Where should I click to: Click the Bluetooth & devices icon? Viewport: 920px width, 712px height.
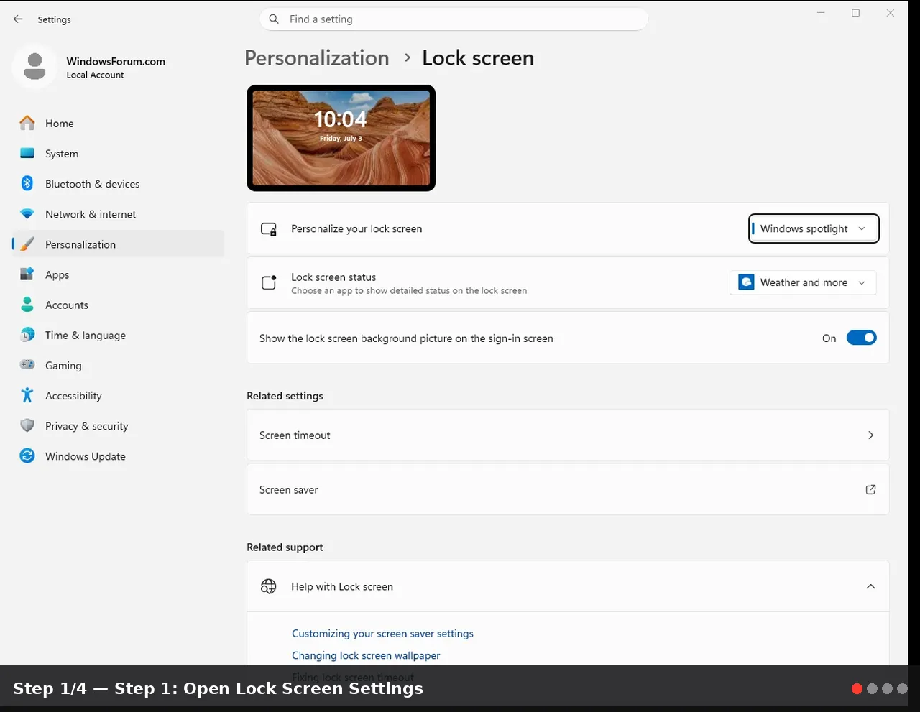click(x=27, y=183)
